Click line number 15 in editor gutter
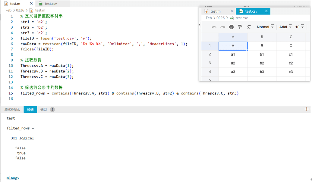 11,93
